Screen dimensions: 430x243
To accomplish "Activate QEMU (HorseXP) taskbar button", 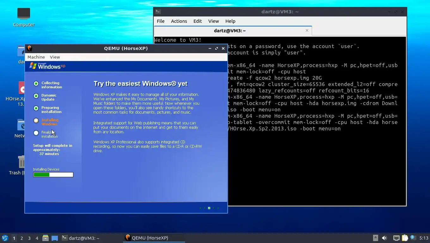I will (x=154, y=238).
